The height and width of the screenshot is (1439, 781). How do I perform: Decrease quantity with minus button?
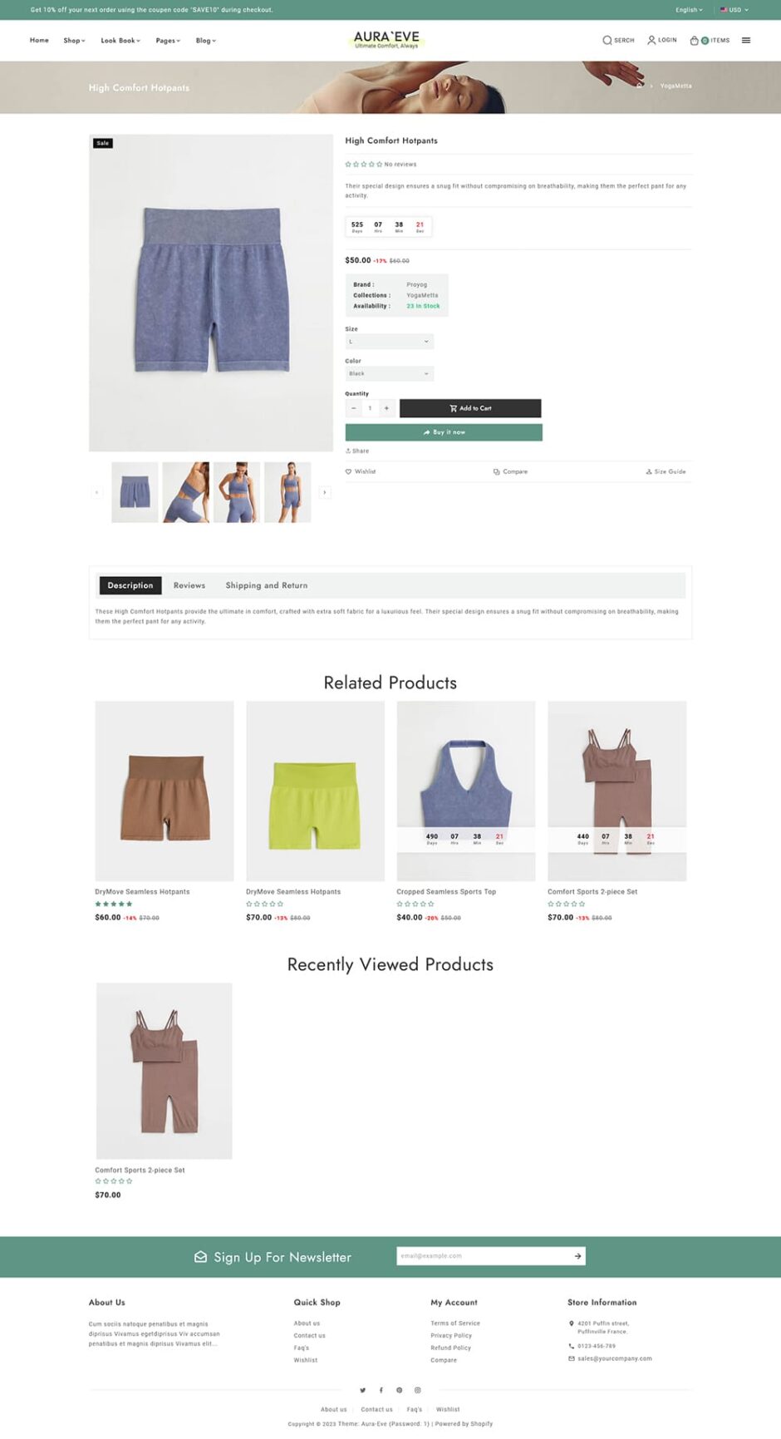[x=354, y=408]
